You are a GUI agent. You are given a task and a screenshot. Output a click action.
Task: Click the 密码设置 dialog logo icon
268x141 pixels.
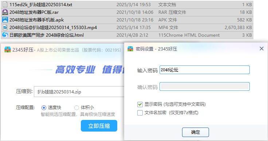click(130, 49)
